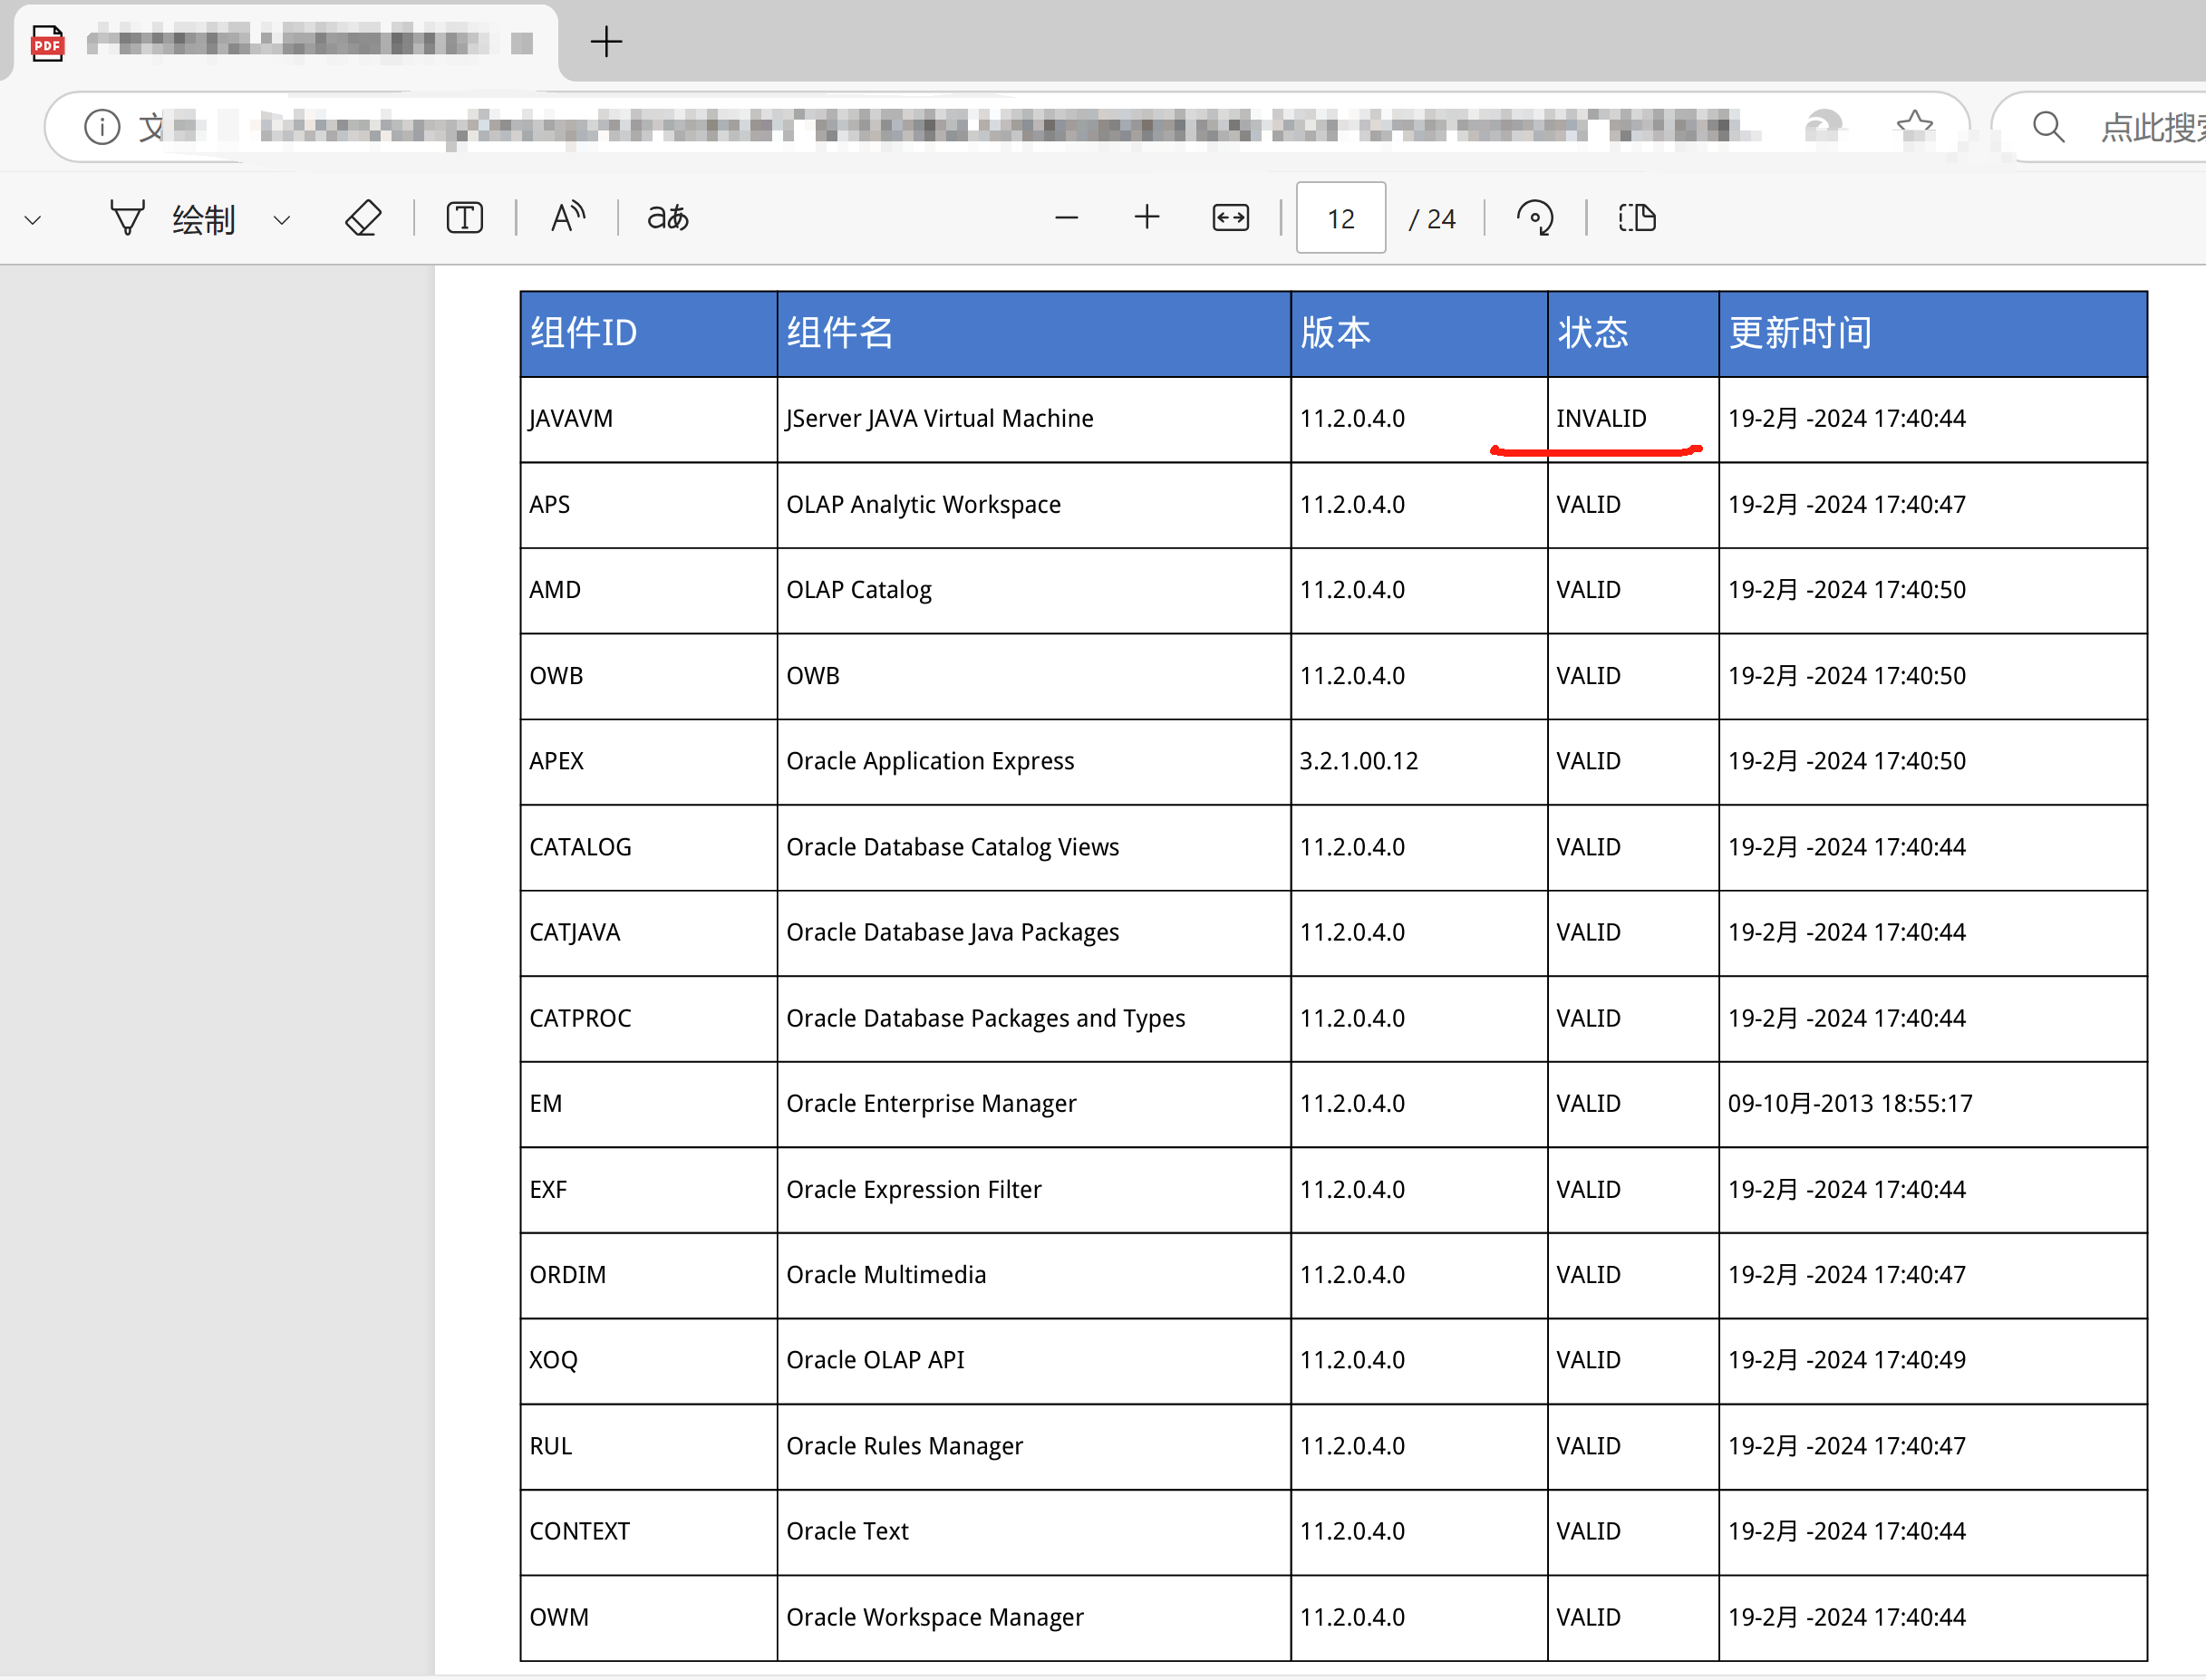Screen dimensions: 2206x1680
Task: Click the Translate icon
Action: pyautogui.click(x=668, y=218)
